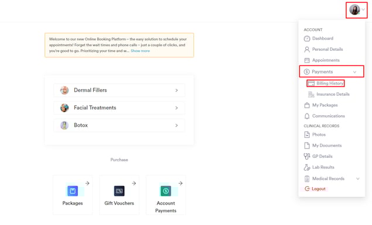Go to Personal Details
This screenshot has height=225, width=372.
[327, 49]
